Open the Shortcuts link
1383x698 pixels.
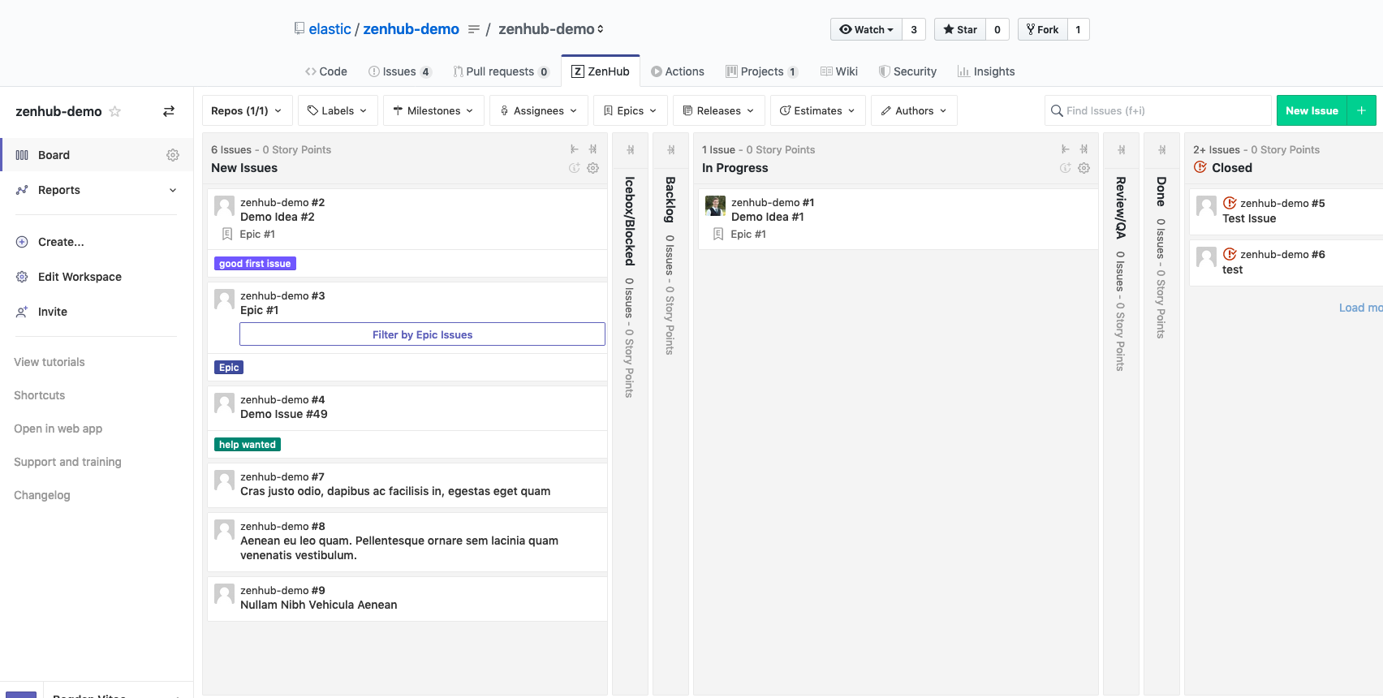click(x=40, y=395)
